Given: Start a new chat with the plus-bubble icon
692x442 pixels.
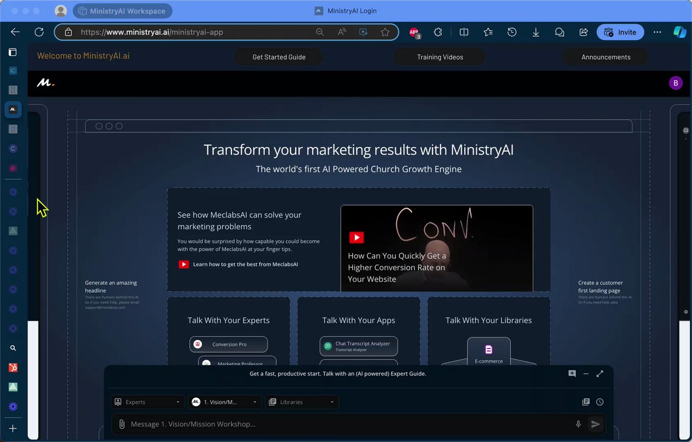Looking at the screenshot, I should [572, 373].
